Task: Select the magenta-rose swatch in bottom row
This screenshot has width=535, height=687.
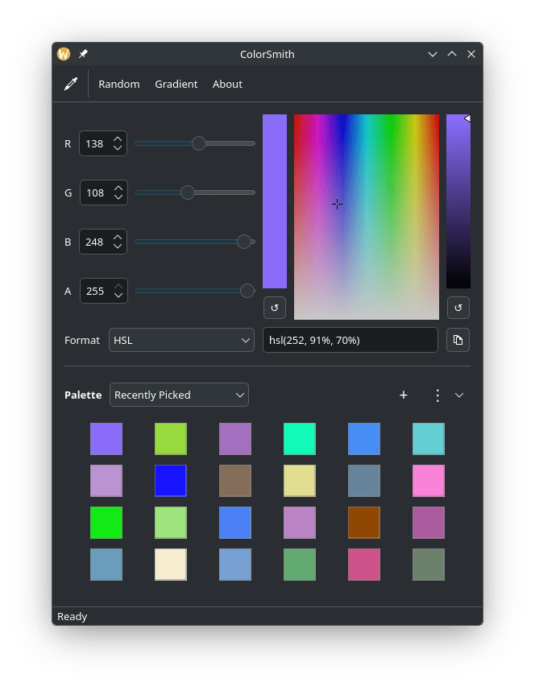Action: point(364,565)
